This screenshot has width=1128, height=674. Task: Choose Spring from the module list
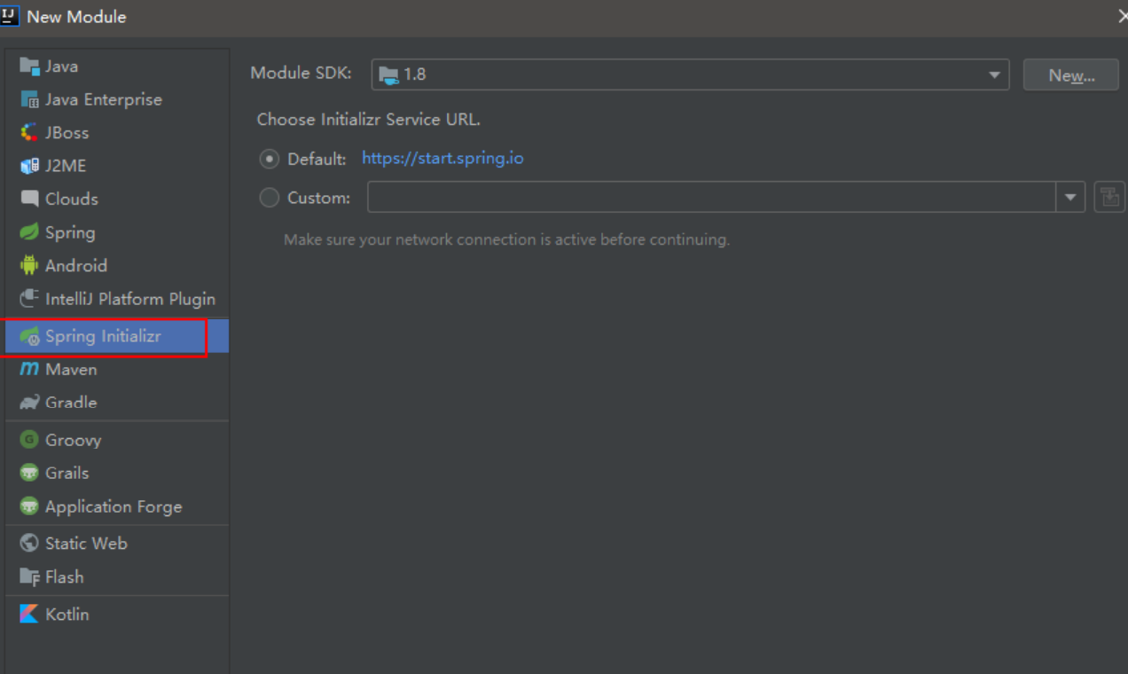117,232
